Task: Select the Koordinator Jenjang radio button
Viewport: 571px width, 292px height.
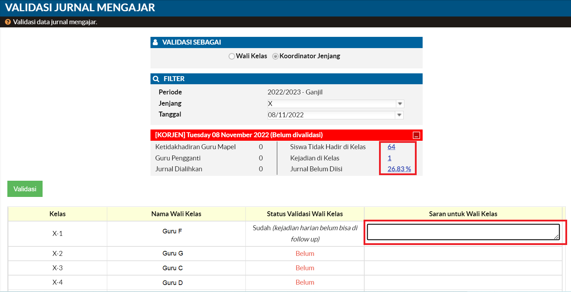Action: (275, 56)
